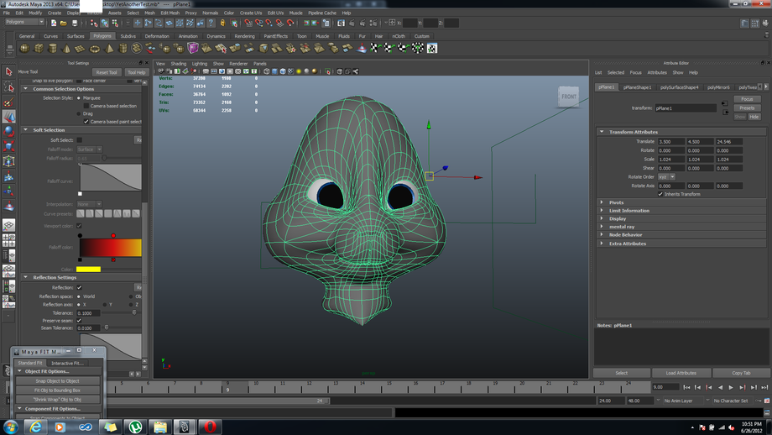Create a polygon cone from the shelf
This screenshot has width=772, height=435.
pyautogui.click(x=66, y=48)
